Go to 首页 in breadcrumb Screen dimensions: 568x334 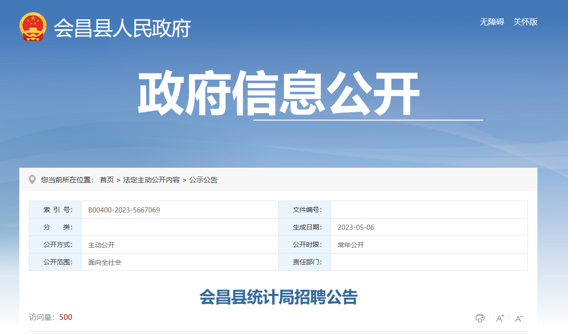tap(107, 180)
